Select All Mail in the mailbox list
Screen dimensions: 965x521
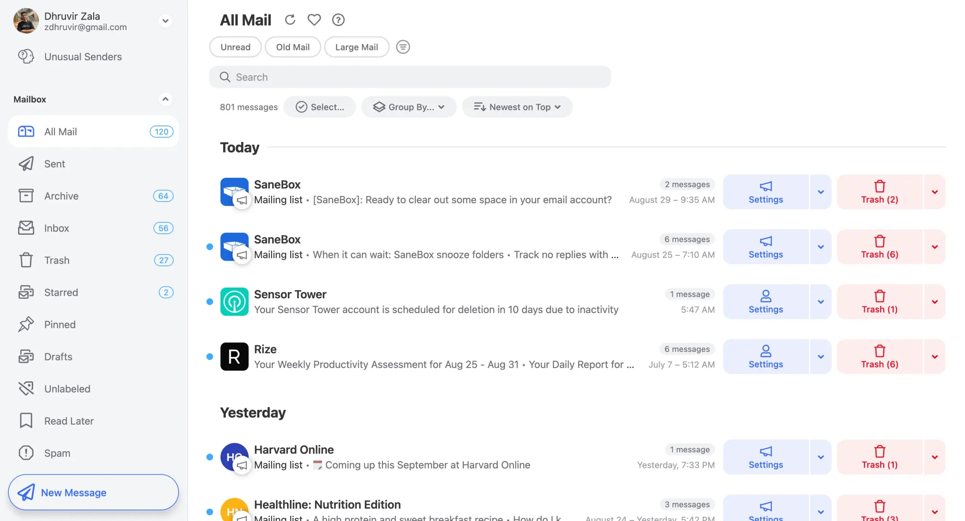coord(93,131)
